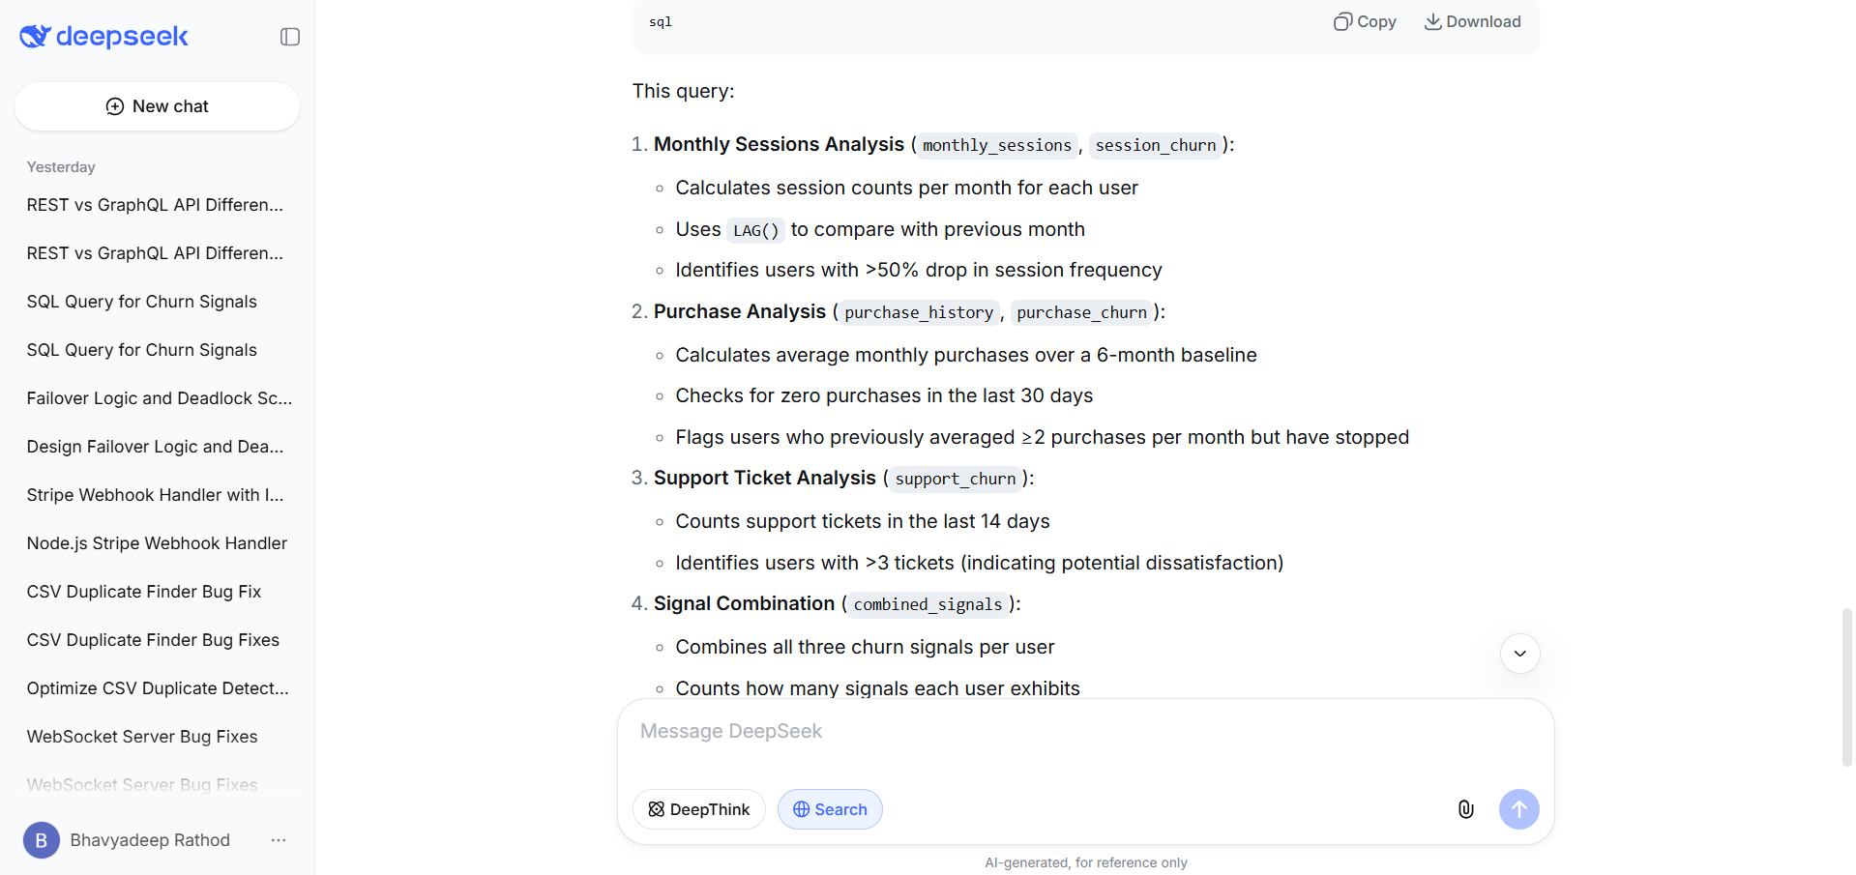Send the message with the arrow button
Screen dimensions: 1856x875
[x=1518, y=809]
